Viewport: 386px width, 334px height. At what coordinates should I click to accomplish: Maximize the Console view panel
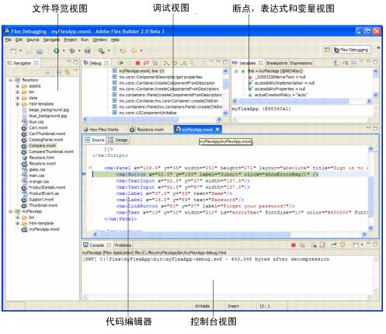pyautogui.click(x=375, y=244)
